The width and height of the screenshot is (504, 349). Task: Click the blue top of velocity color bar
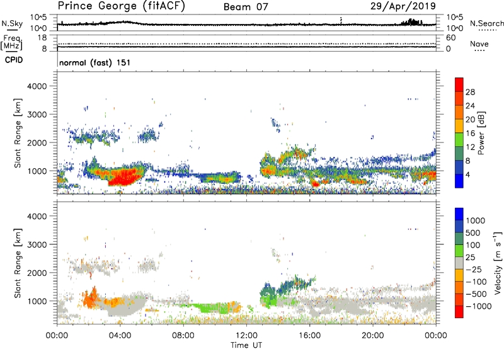459,214
